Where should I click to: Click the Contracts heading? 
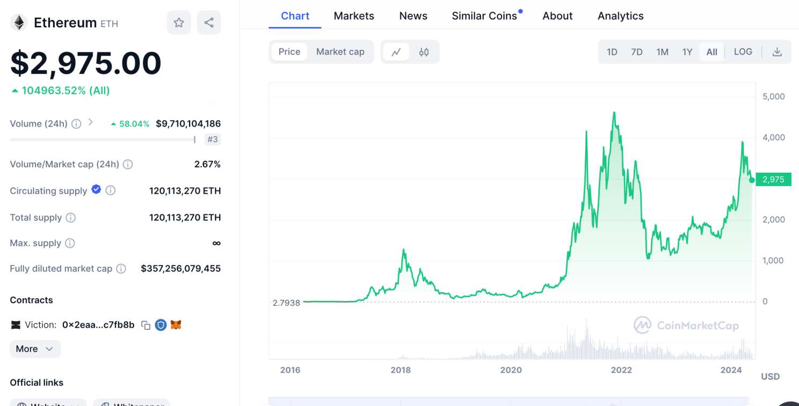click(x=31, y=300)
